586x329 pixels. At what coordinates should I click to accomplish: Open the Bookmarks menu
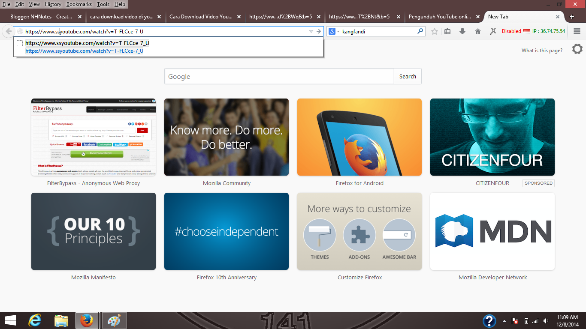tap(79, 4)
